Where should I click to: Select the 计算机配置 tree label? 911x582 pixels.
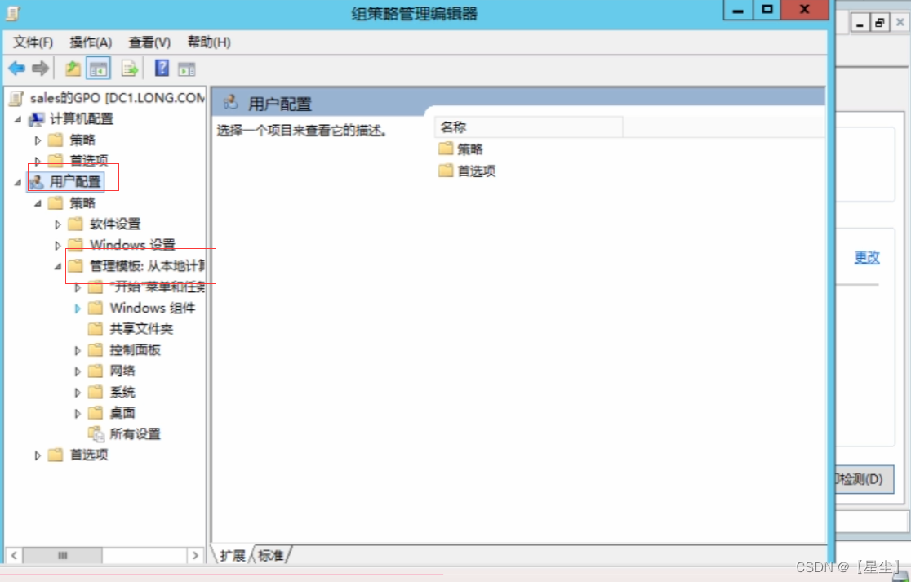82,119
